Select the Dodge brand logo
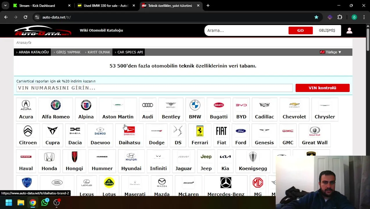This screenshot has height=209, width=370. tap(157, 131)
